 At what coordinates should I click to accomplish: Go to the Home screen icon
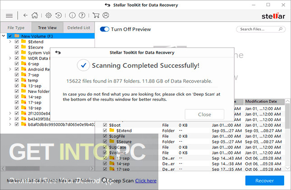[x=35, y=15]
